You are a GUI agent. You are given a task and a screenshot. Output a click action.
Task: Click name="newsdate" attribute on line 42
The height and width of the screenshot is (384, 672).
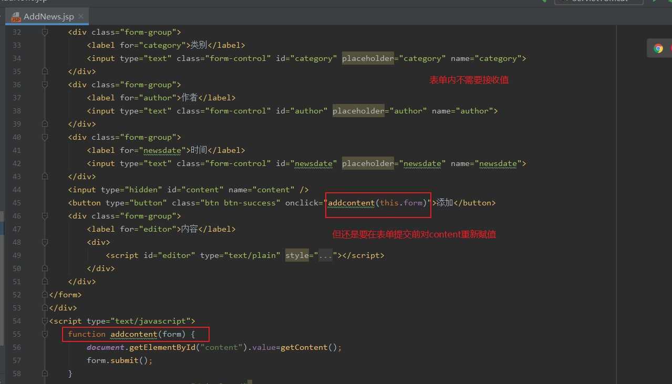pos(486,163)
